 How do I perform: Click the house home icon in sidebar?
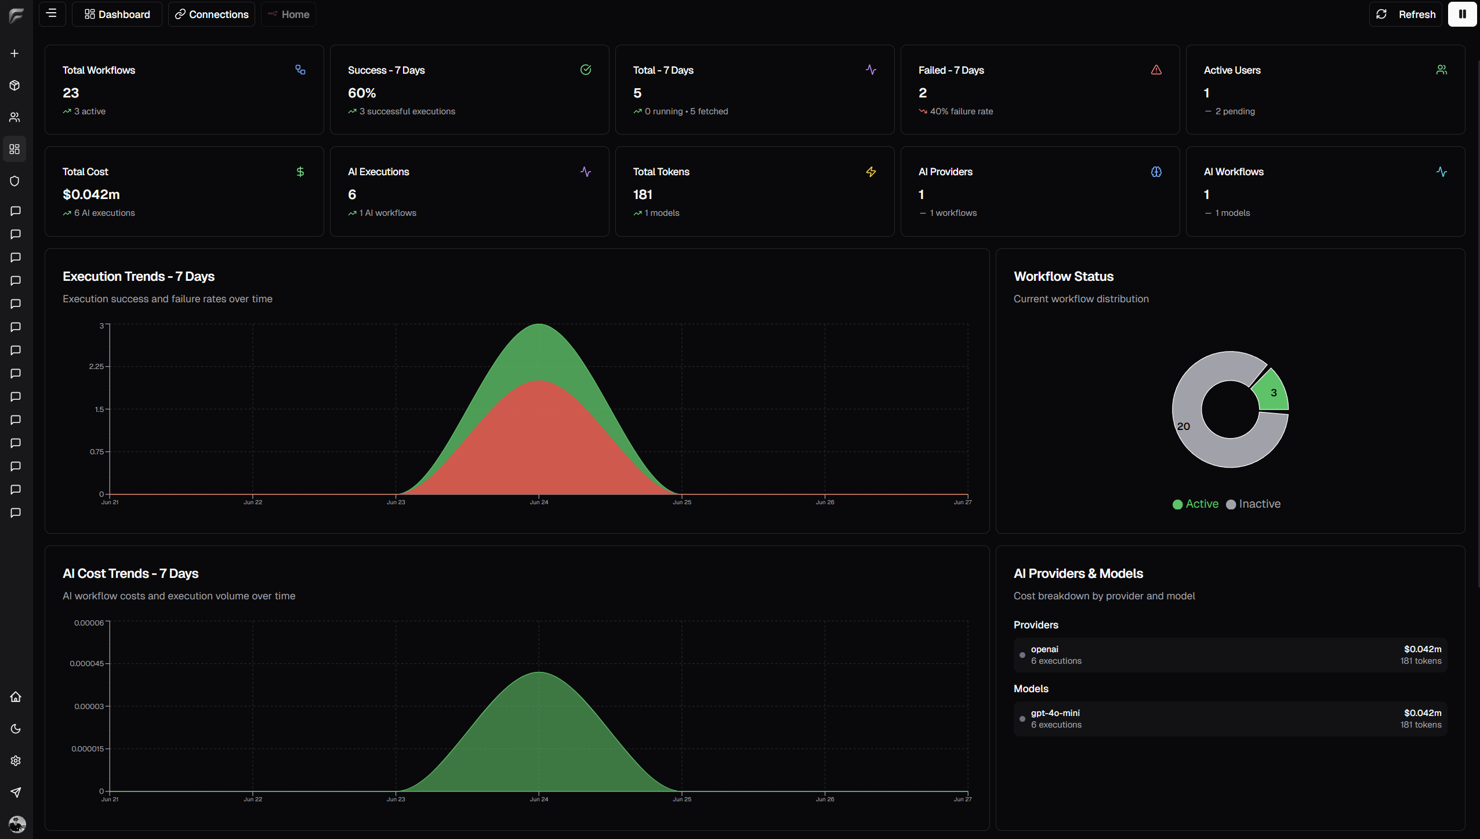(x=16, y=697)
